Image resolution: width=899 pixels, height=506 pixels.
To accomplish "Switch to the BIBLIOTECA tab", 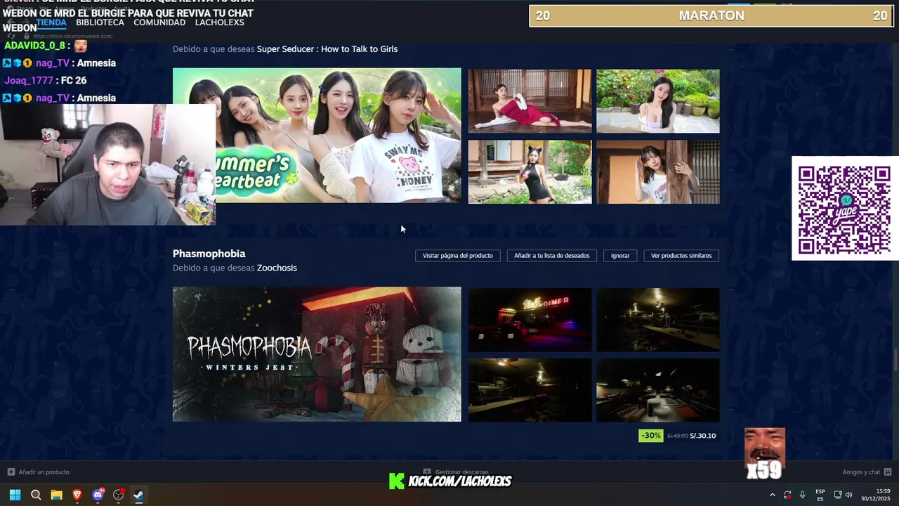I will tap(100, 22).
